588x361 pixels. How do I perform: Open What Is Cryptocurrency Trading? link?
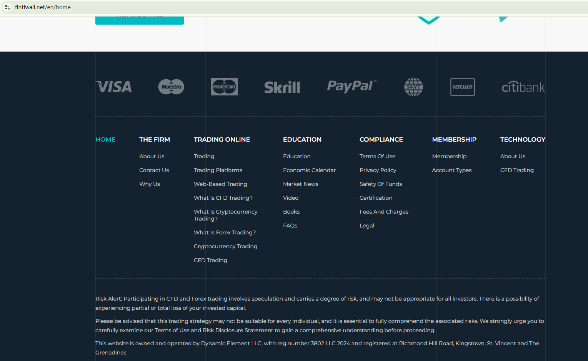[x=226, y=215]
